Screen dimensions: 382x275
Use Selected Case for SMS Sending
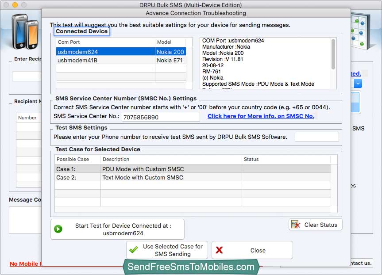167,250
